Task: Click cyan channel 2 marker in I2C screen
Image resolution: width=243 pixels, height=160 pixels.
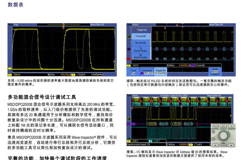Action: pos(129,138)
